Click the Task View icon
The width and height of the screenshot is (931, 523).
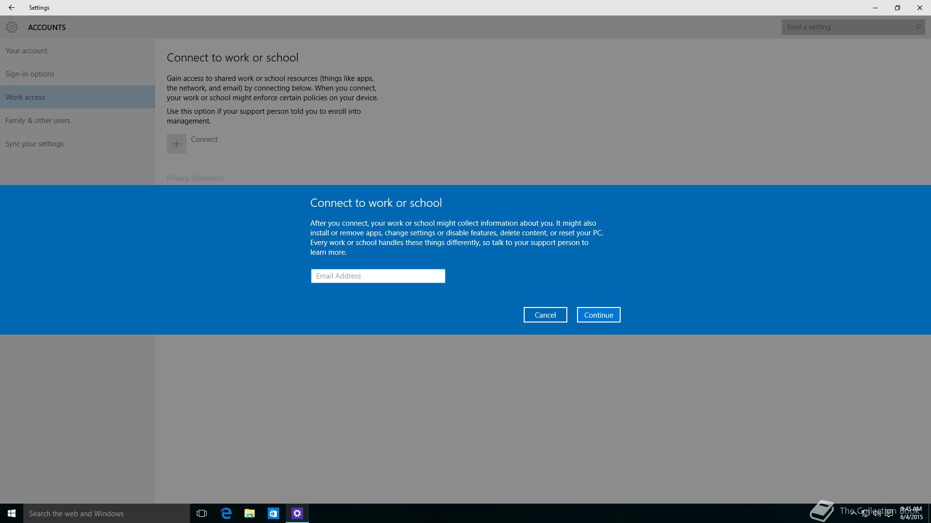tap(202, 513)
